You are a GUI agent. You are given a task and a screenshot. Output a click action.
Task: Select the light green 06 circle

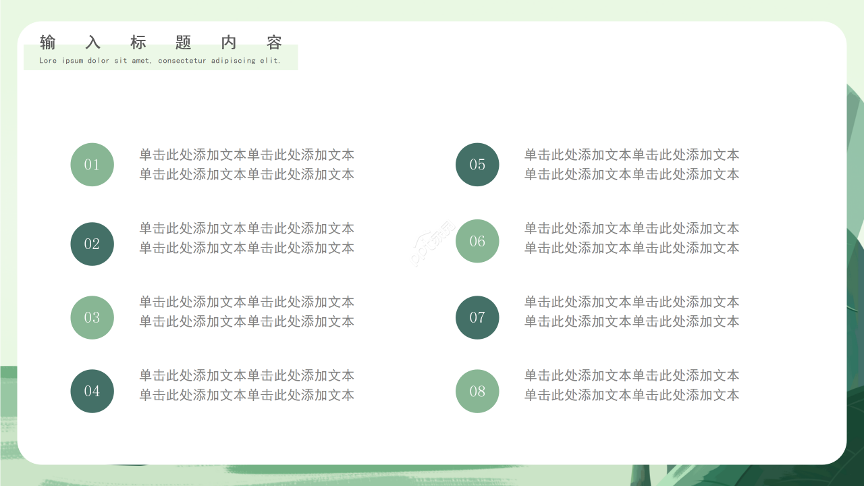[x=477, y=241]
